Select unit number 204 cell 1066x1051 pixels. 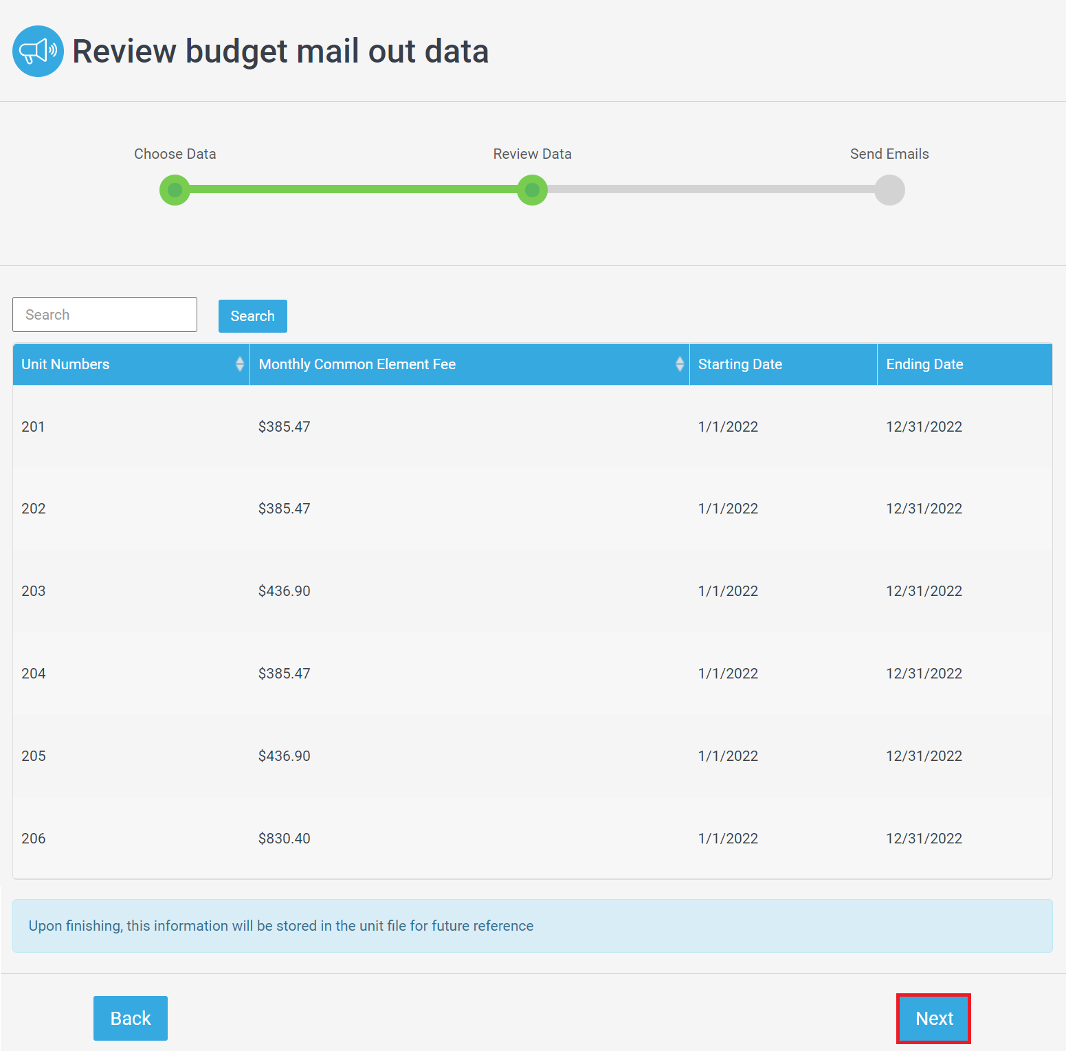[34, 674]
